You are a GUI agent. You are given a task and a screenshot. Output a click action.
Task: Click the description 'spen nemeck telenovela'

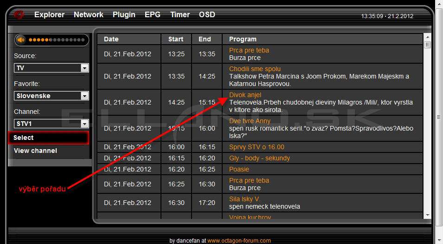264,207
